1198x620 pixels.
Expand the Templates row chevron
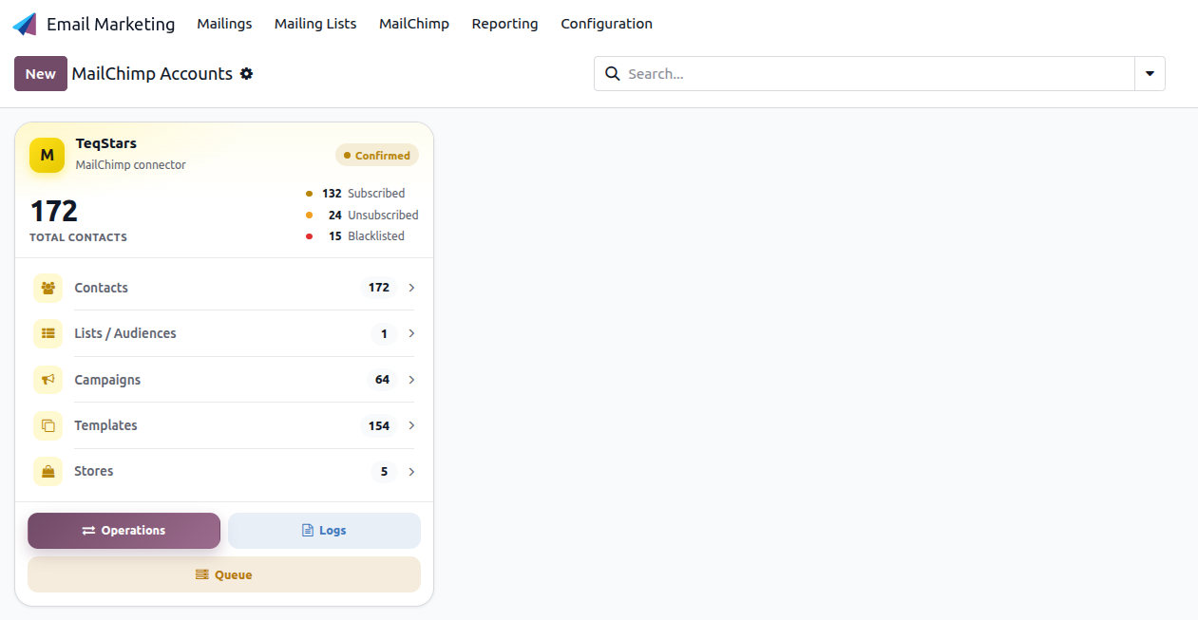(411, 425)
